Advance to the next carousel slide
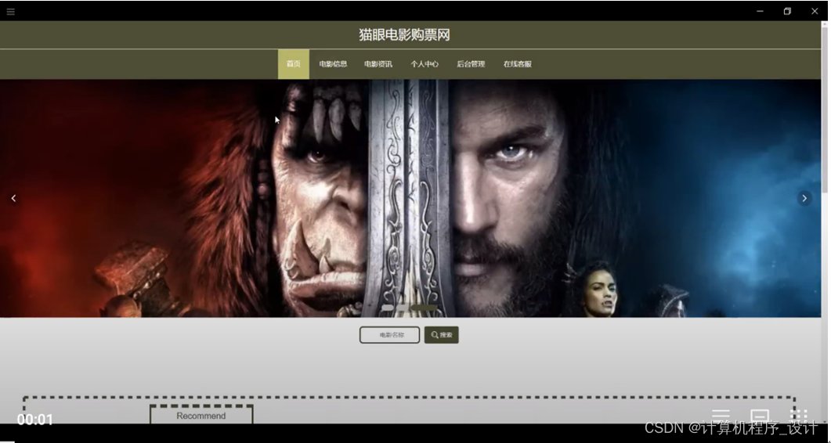831x443 pixels. (x=804, y=198)
